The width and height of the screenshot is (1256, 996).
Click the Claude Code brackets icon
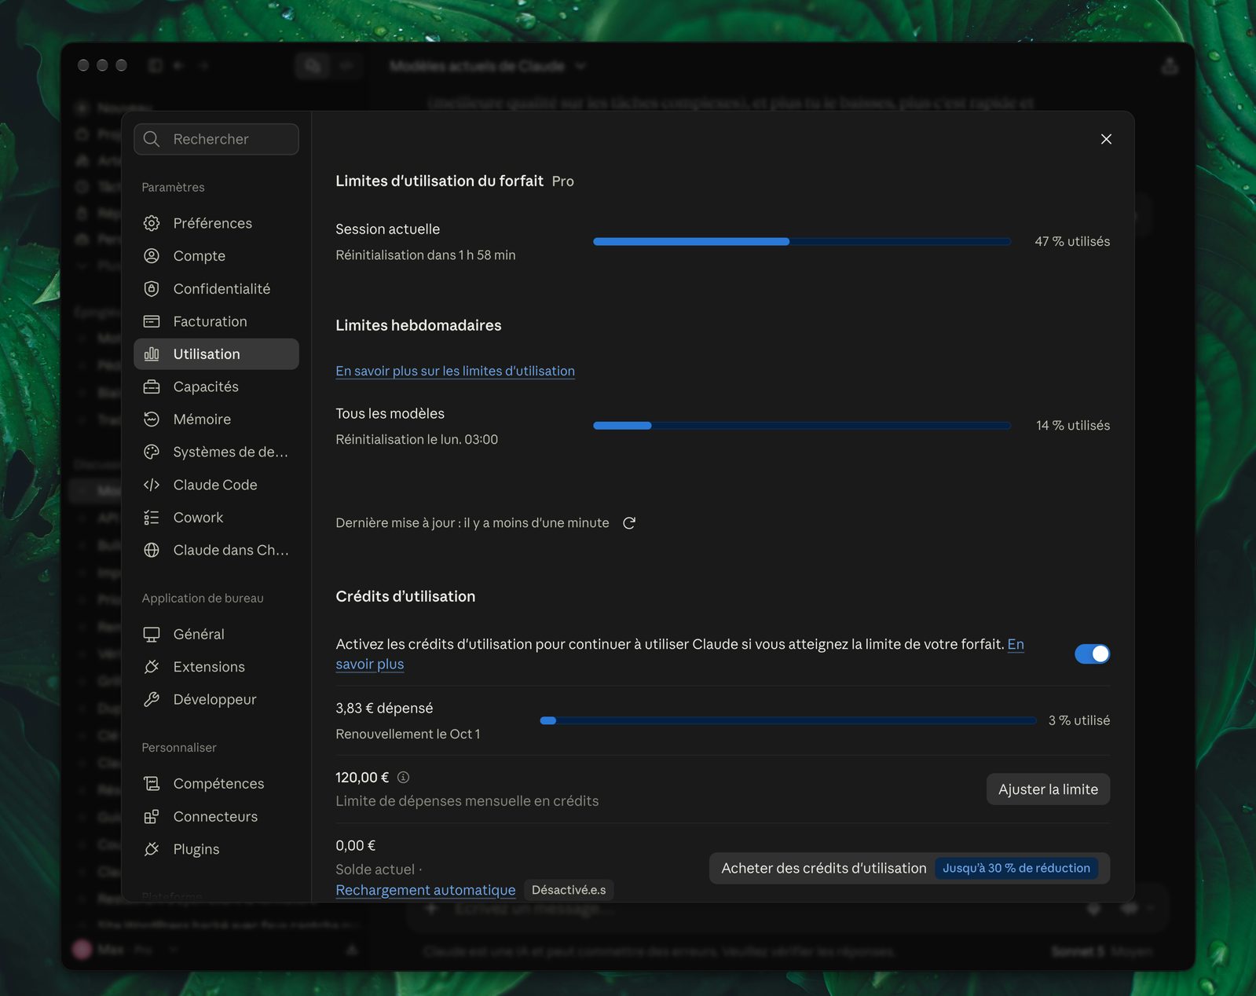click(152, 485)
